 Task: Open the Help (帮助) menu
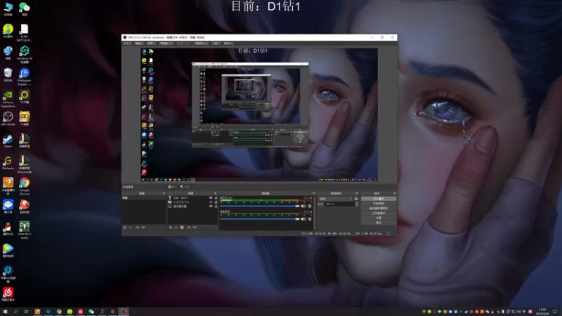coord(228,44)
